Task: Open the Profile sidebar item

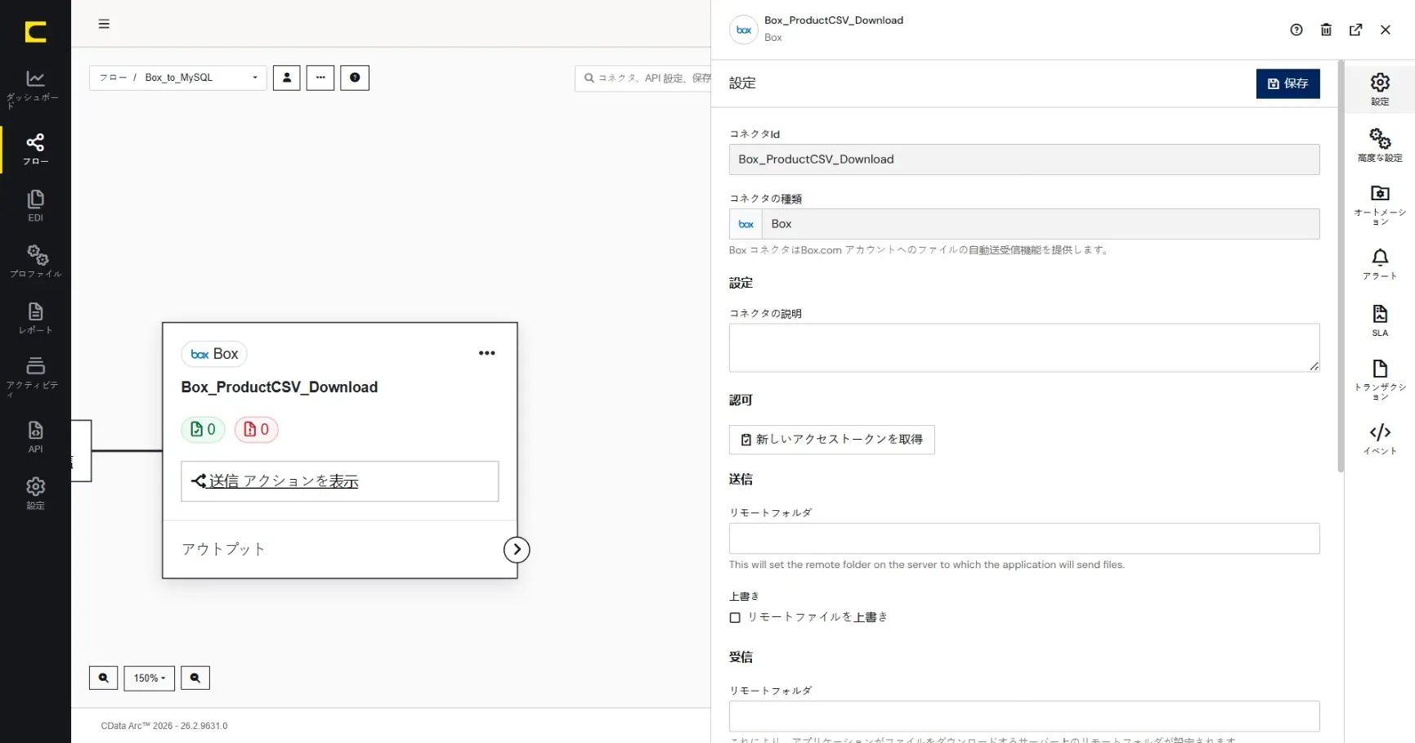Action: point(35,262)
